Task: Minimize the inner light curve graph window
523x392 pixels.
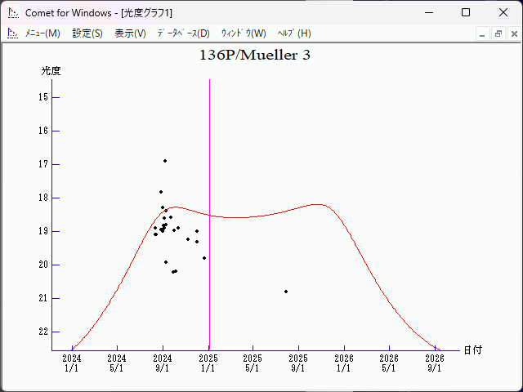Action: (483, 33)
